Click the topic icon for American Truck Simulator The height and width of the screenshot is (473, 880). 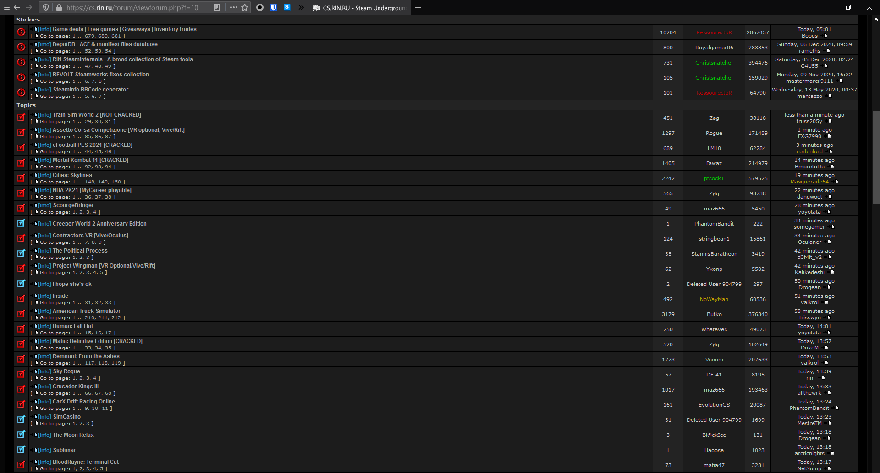point(21,314)
